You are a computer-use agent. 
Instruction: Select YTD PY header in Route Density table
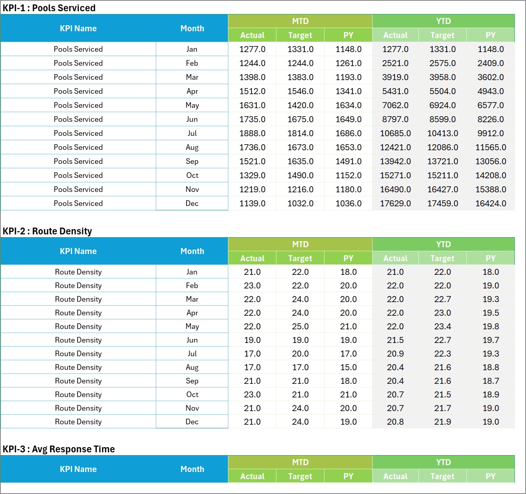491,258
